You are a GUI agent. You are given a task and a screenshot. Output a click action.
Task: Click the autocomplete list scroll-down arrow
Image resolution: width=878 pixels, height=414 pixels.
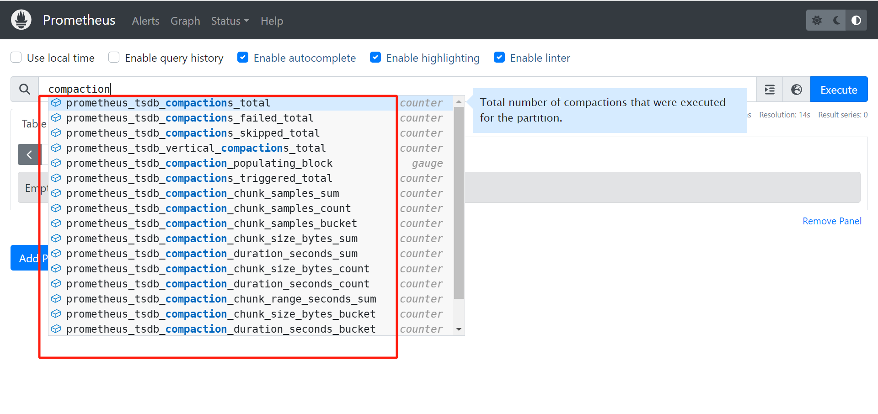(459, 329)
